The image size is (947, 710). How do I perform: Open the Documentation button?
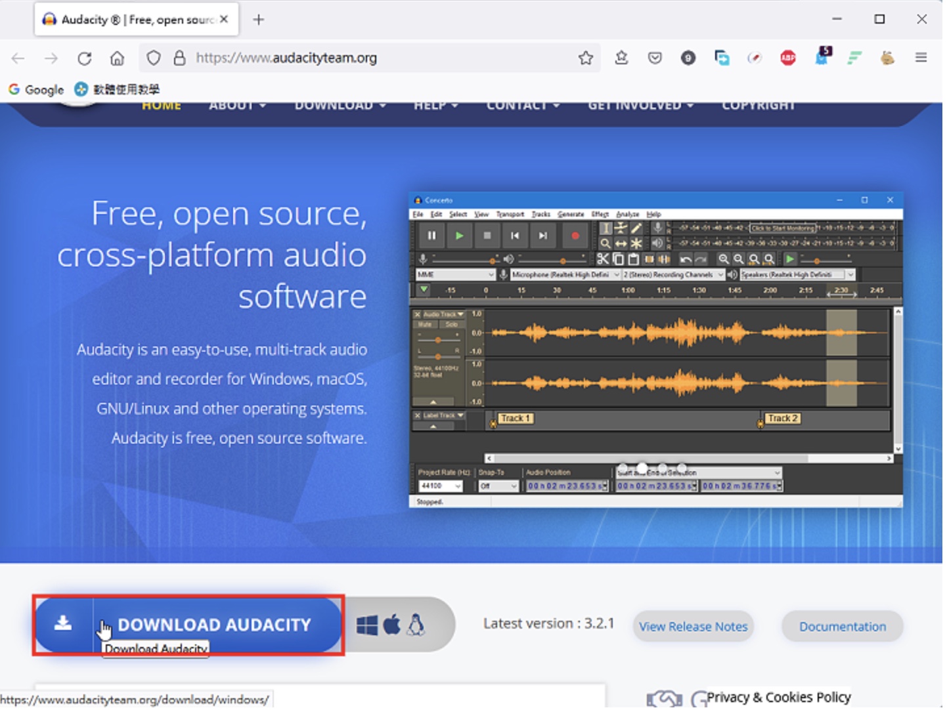click(843, 627)
